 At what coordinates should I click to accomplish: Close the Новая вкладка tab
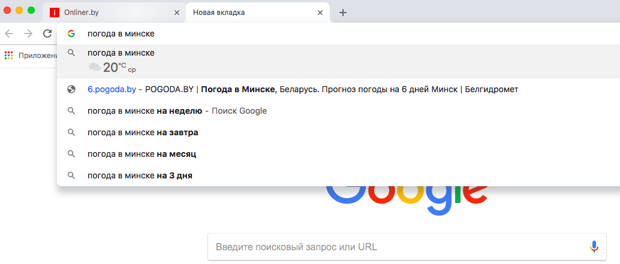(x=320, y=13)
